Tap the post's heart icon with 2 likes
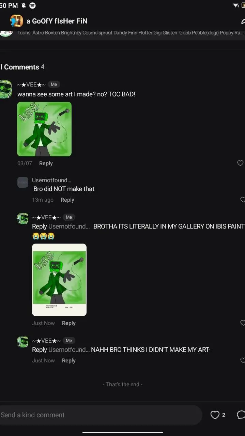The width and height of the screenshot is (245, 436). (215, 415)
